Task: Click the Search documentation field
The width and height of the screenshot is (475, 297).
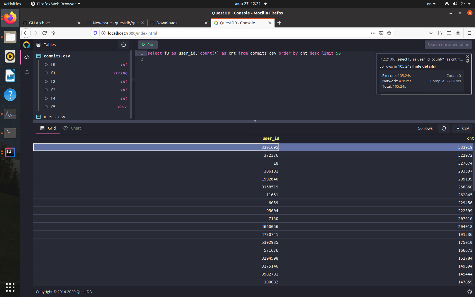Action: tap(448, 45)
